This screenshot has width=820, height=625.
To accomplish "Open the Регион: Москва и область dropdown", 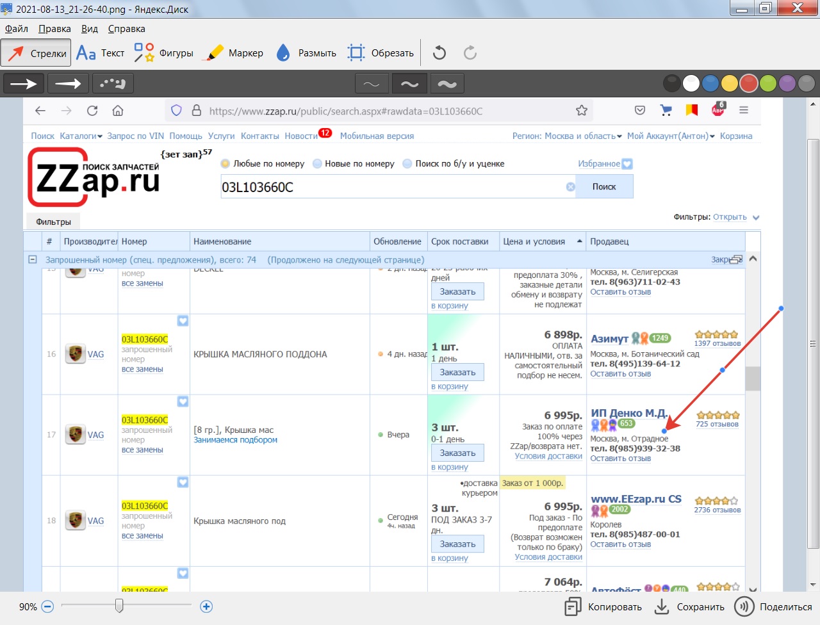I will coord(567,136).
